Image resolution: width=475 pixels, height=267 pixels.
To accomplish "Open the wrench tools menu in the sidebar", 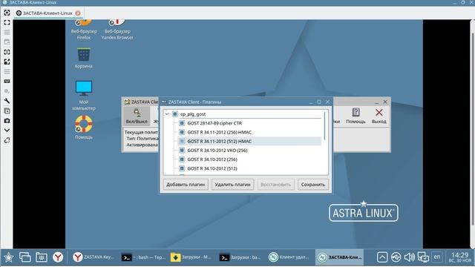I will [x=7, y=101].
